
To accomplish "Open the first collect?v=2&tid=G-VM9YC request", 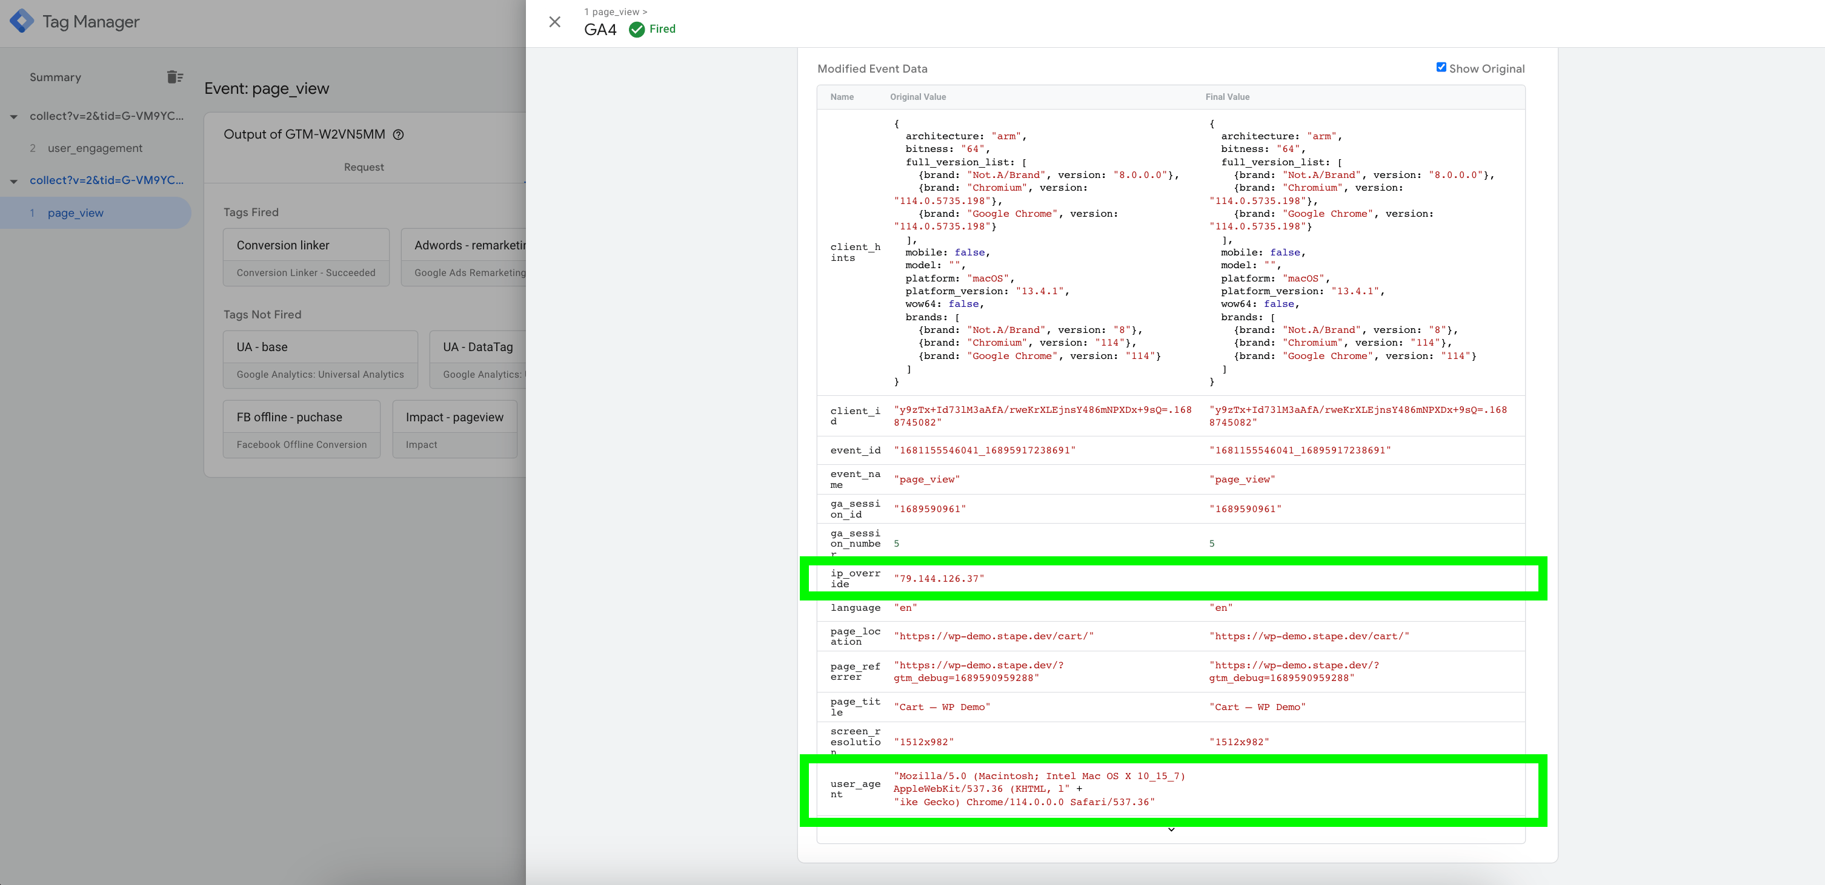I will pyautogui.click(x=106, y=116).
